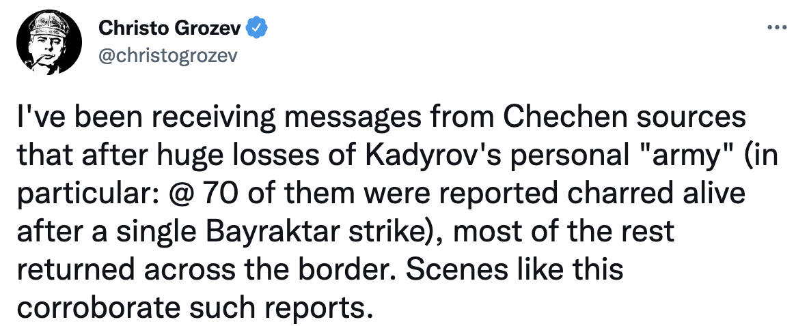Click the blue verified badge
The height and width of the screenshot is (326, 809).
coord(258,29)
